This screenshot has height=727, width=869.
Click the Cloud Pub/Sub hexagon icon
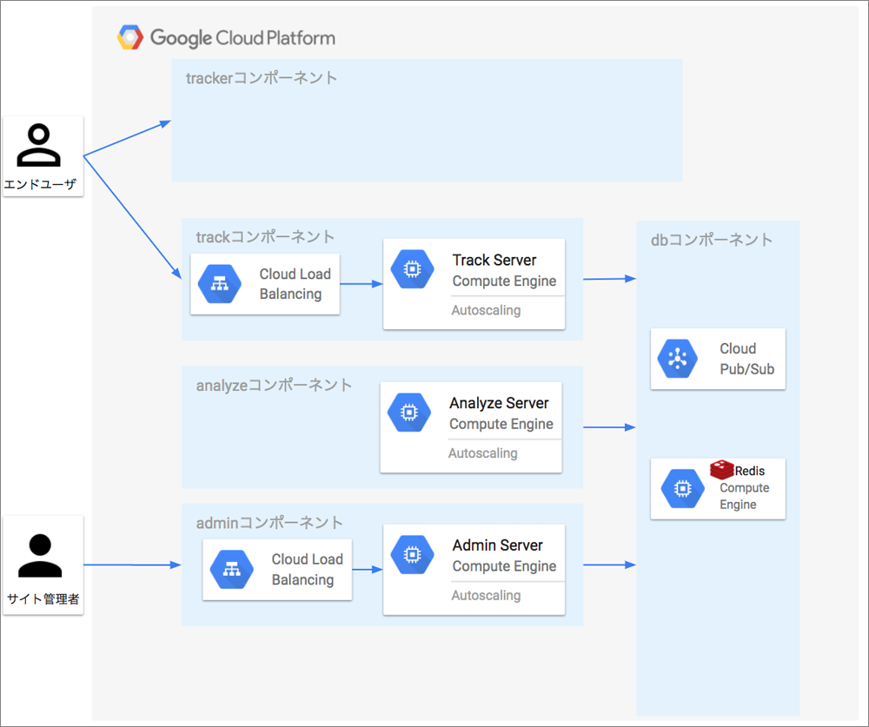677,359
